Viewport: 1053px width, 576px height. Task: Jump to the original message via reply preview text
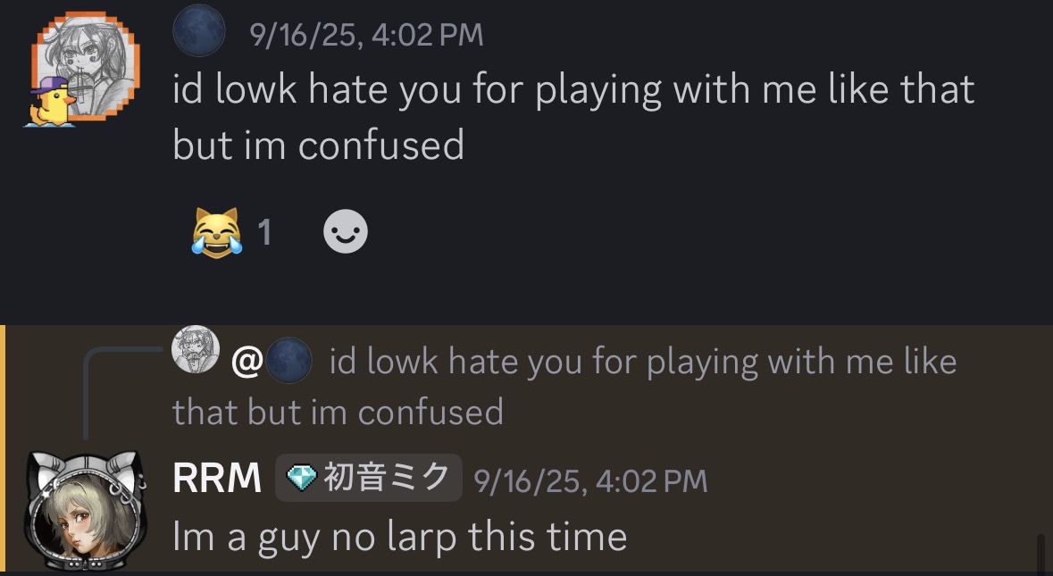pyautogui.click(x=564, y=386)
